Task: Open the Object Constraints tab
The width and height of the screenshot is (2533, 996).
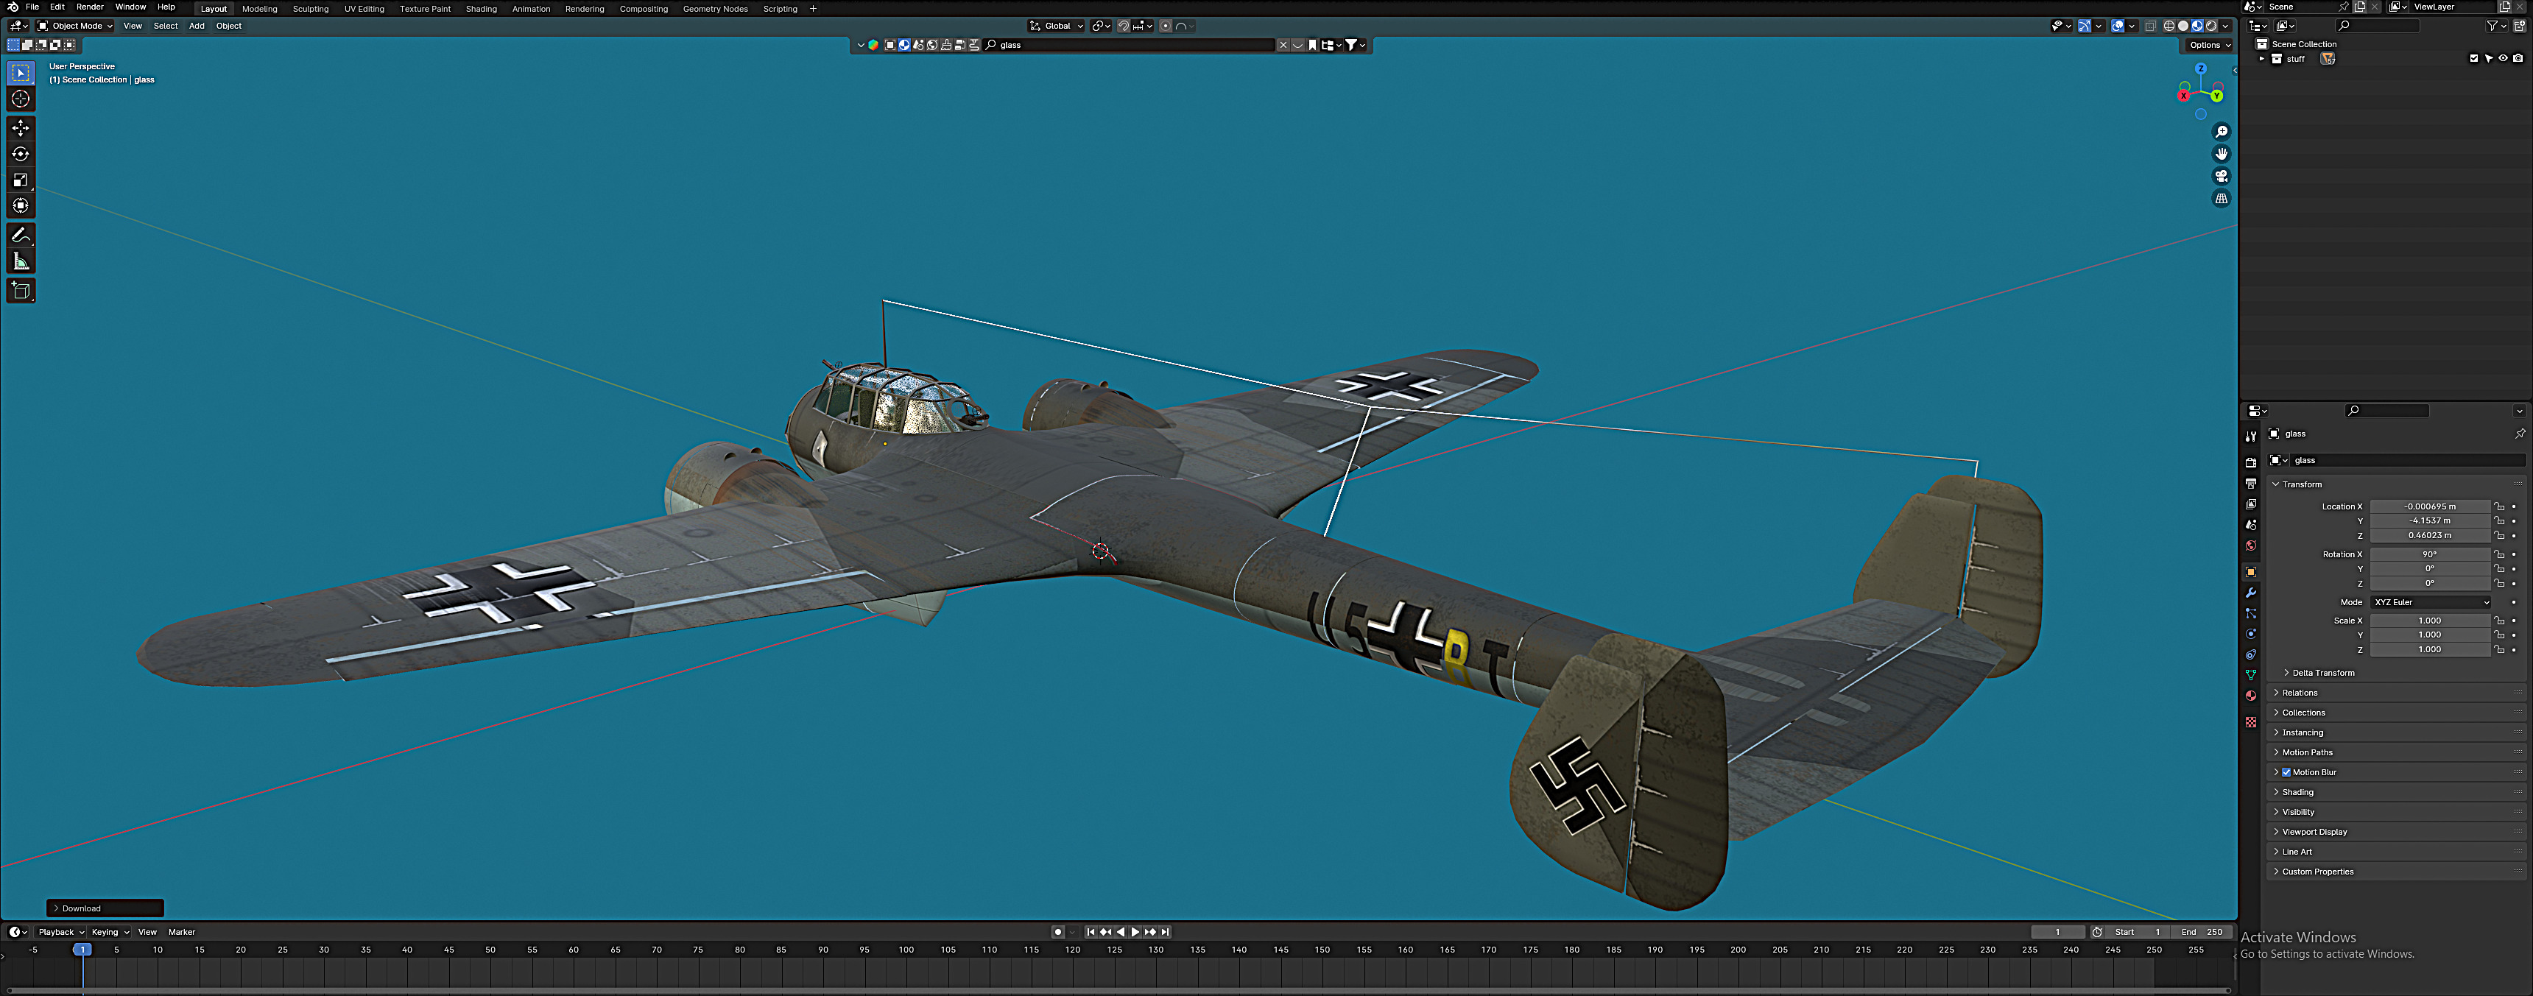Action: tap(2251, 655)
